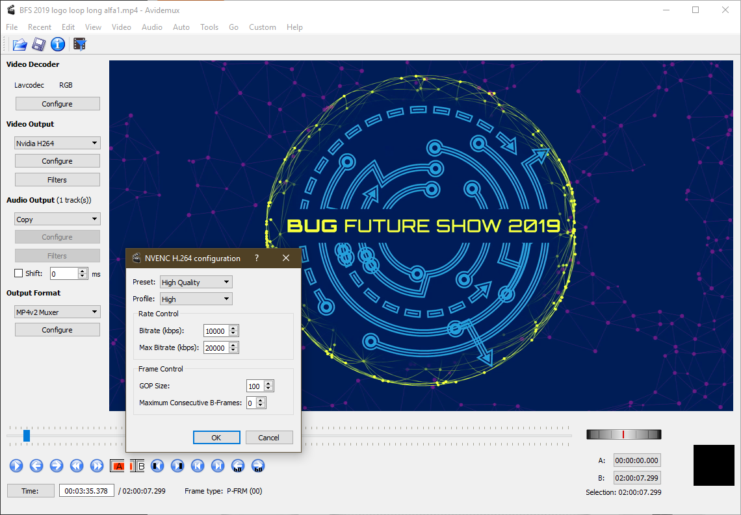Go to last frame

click(217, 466)
